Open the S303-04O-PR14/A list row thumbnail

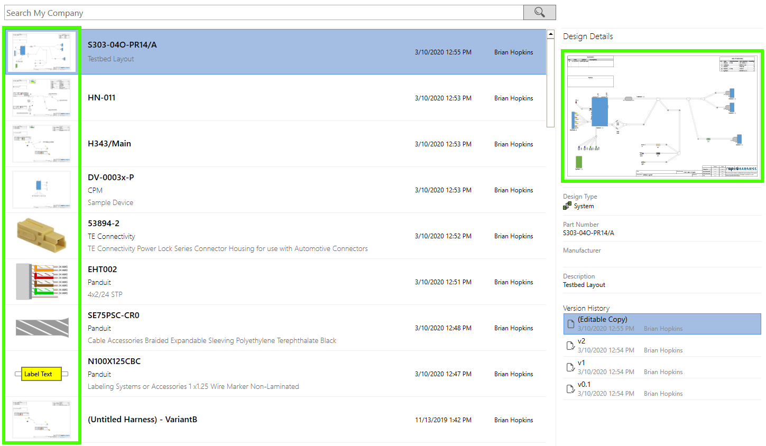41,52
